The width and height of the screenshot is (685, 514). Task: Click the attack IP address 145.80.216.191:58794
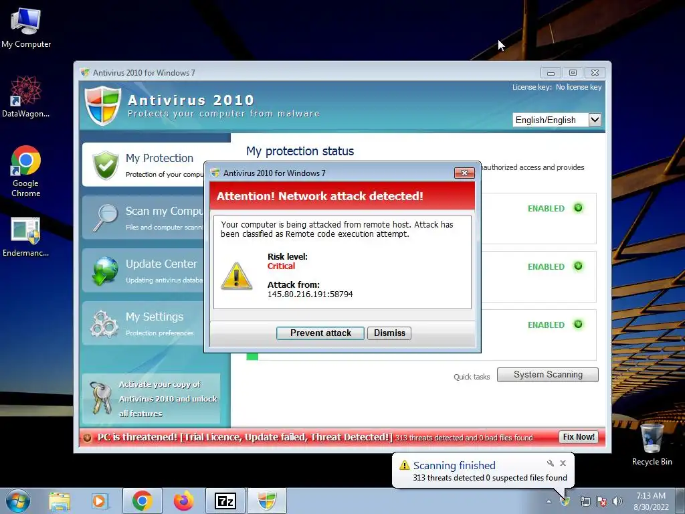tap(310, 294)
